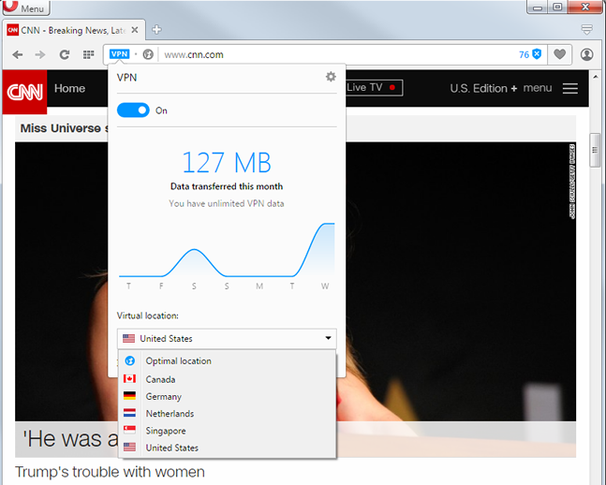The width and height of the screenshot is (606, 485).
Task: Click the scrollbar up arrow
Action: [595, 77]
